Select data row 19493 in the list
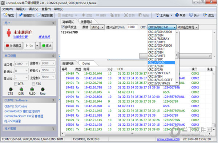This screenshot has width=218, height=143. click(x=136, y=92)
